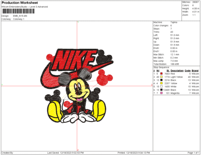Click the Stitches count '28087'

(x=196, y=2)
